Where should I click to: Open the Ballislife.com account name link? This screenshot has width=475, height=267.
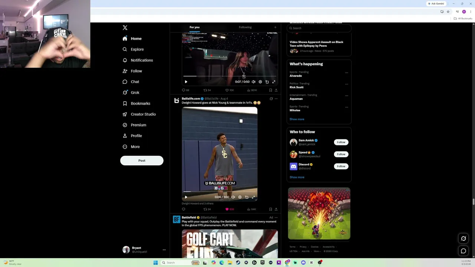tap(191, 99)
